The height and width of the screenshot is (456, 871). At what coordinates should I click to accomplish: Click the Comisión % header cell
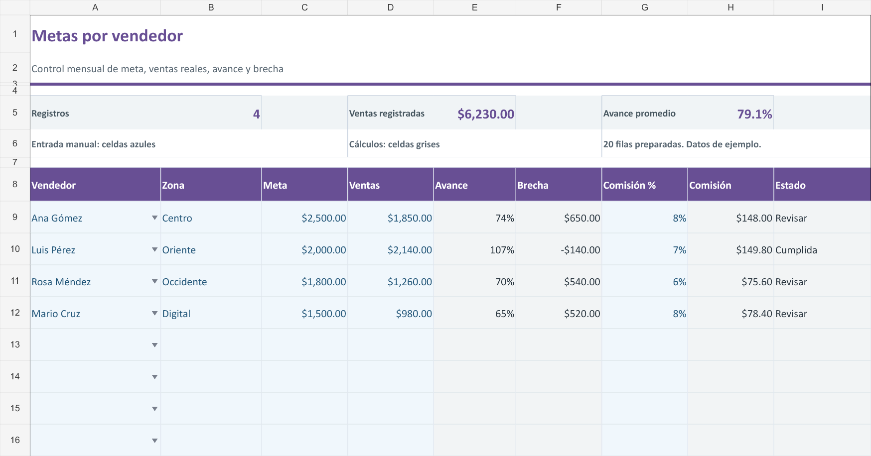coord(645,185)
